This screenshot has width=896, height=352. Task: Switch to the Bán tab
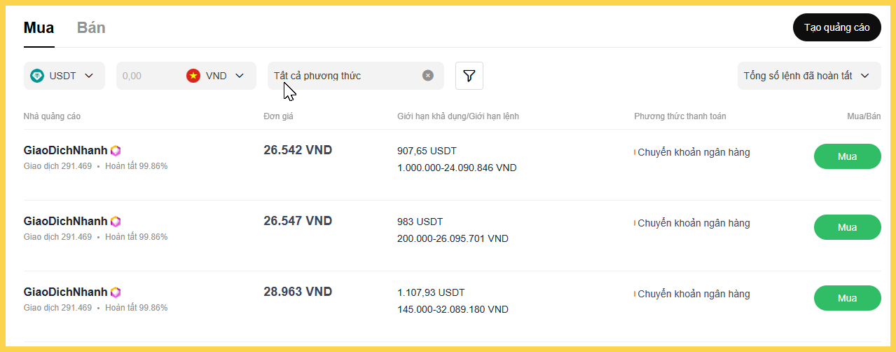pos(91,28)
